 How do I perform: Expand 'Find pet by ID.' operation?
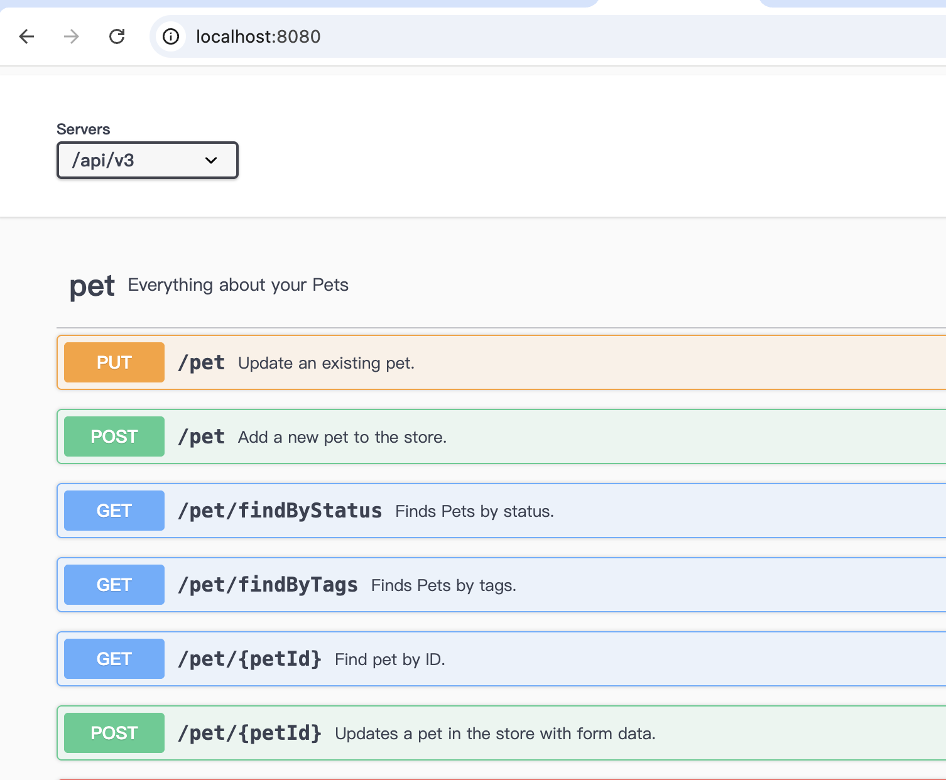pos(389,659)
